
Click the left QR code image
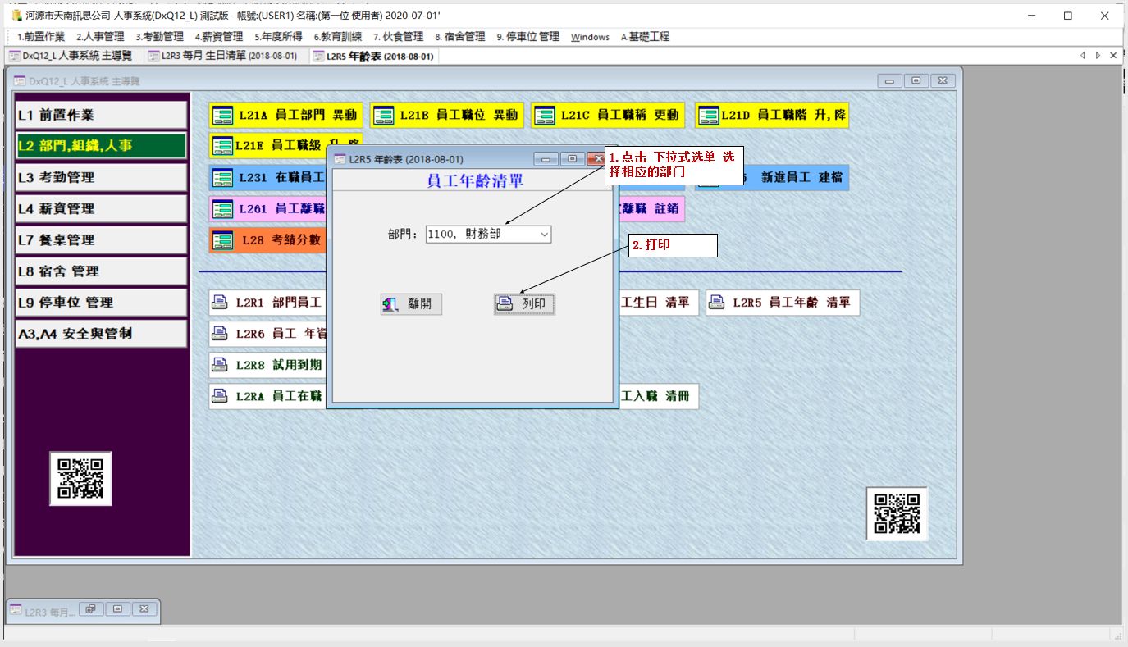(80, 478)
